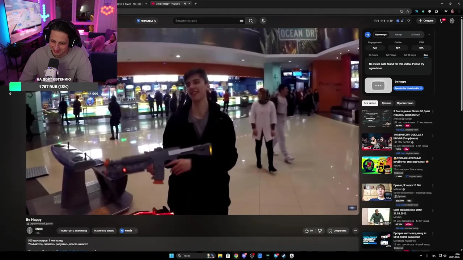Click the Engagement N/A value
This screenshot has height=260, width=463.
pyautogui.click(x=375, y=48)
